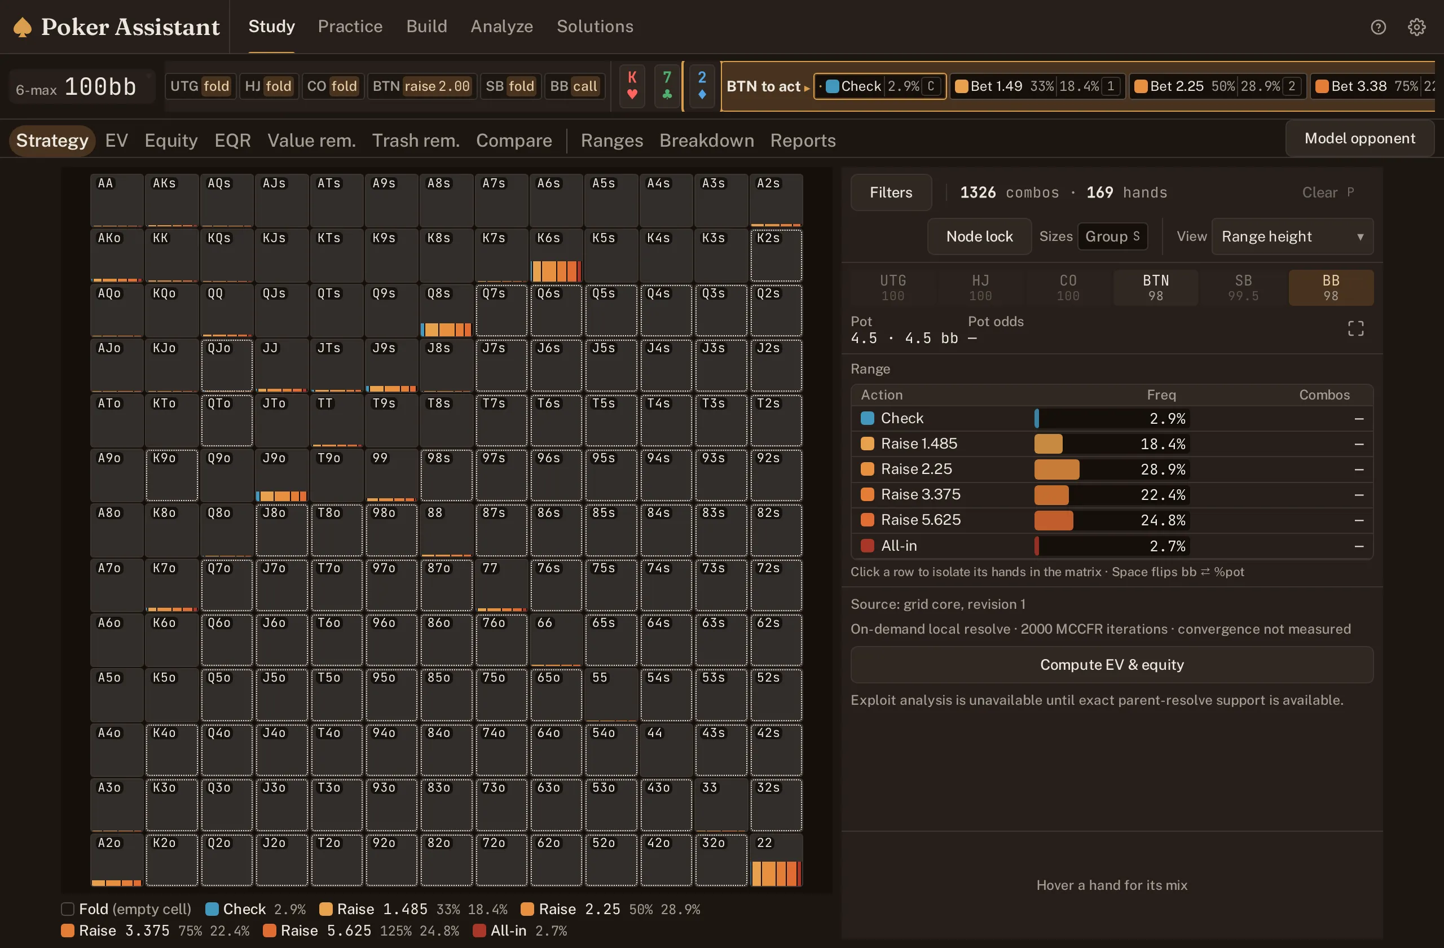Click the Model opponent button

tap(1359, 138)
